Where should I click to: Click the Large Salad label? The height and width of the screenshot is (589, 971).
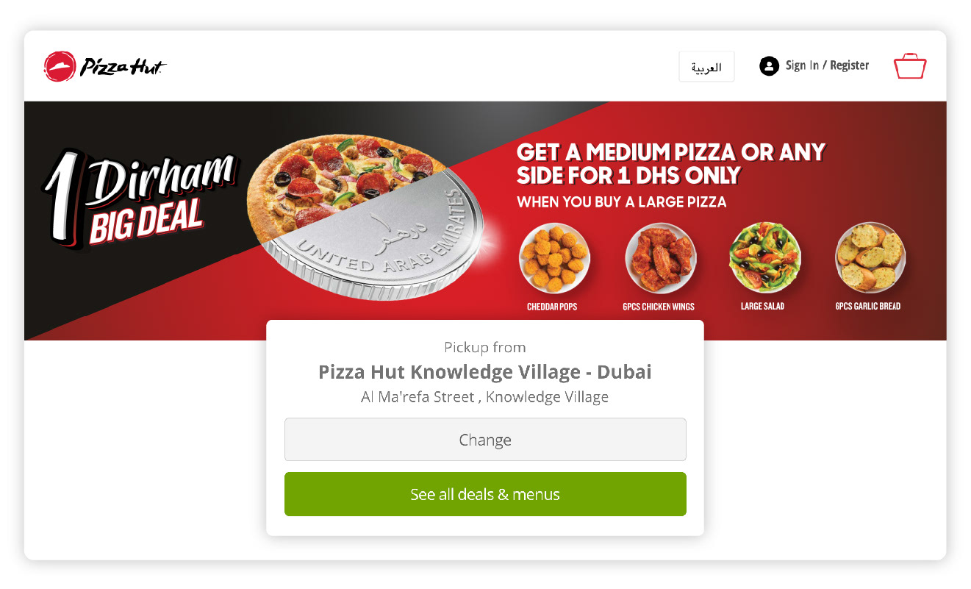(762, 306)
